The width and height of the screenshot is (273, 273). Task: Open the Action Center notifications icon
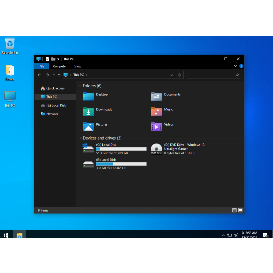(265, 235)
